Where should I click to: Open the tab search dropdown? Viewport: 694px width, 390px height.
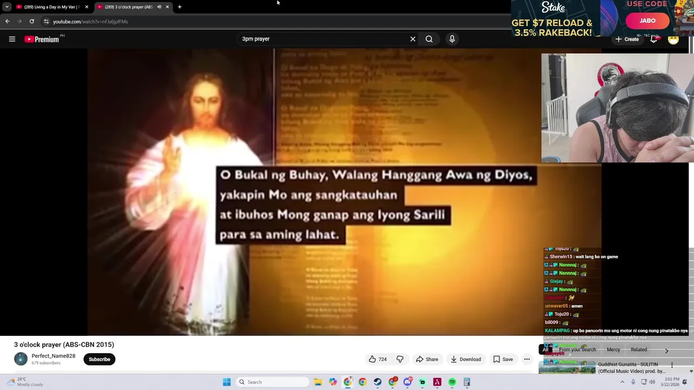[x=7, y=7]
